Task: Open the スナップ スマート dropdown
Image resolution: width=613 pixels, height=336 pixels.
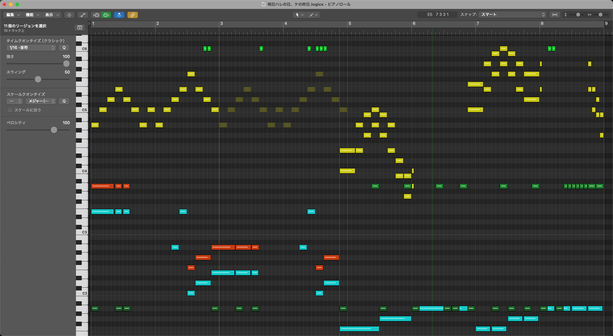Action: coord(512,15)
